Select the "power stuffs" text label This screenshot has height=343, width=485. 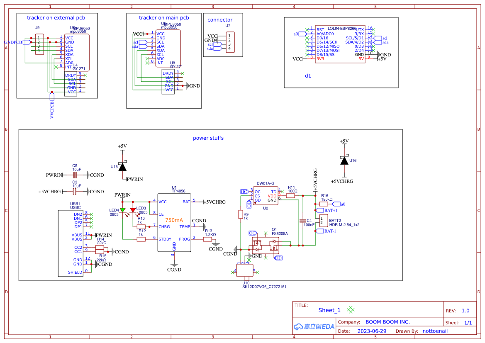tap(208, 138)
